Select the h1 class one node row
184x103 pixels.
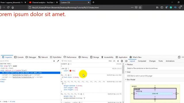point(30,73)
